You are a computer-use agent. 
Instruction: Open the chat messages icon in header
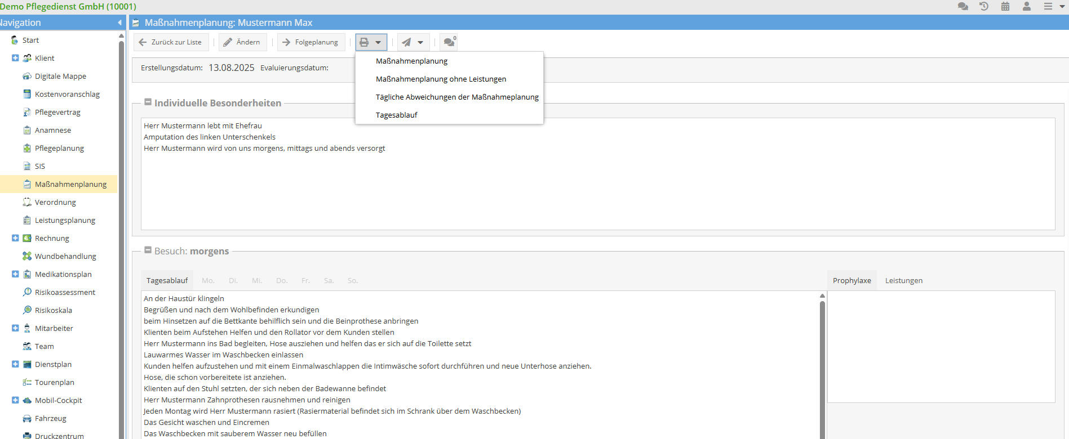(x=962, y=6)
